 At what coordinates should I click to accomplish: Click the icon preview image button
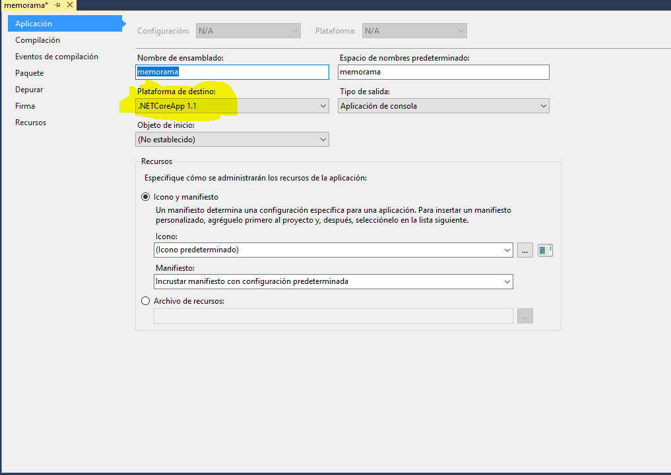(x=545, y=250)
